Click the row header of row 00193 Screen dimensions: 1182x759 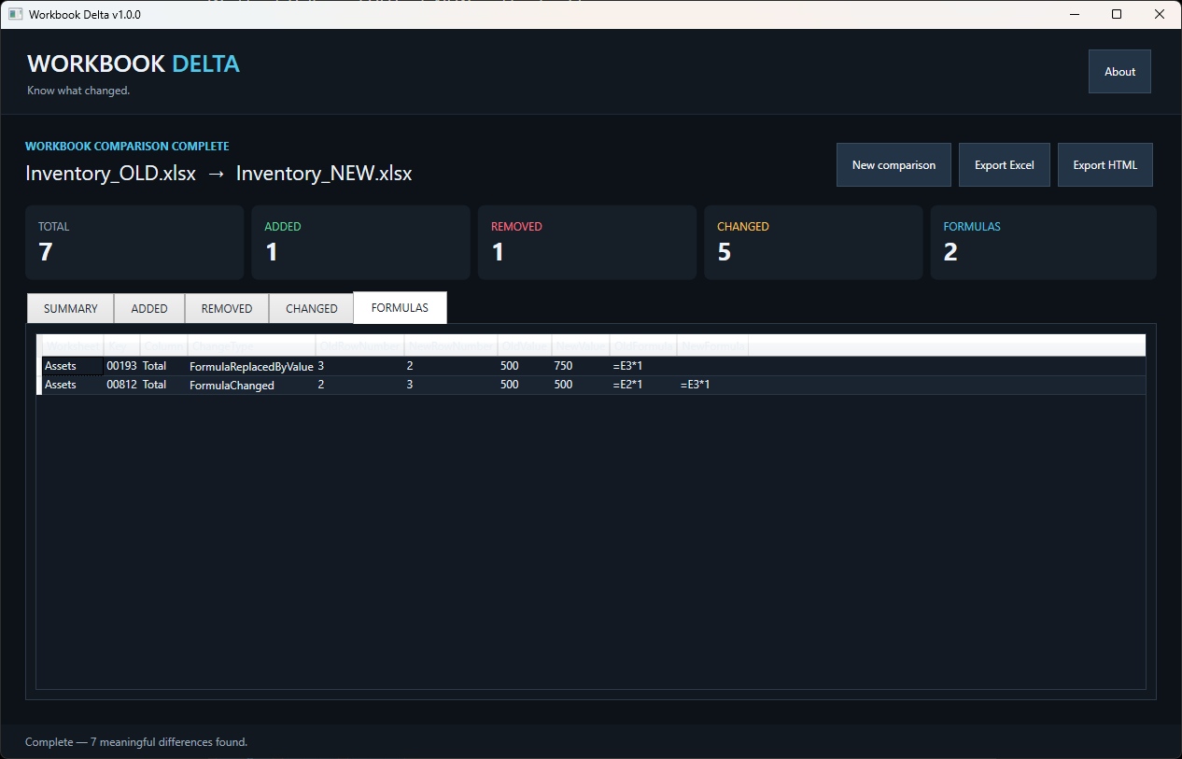tap(39, 366)
